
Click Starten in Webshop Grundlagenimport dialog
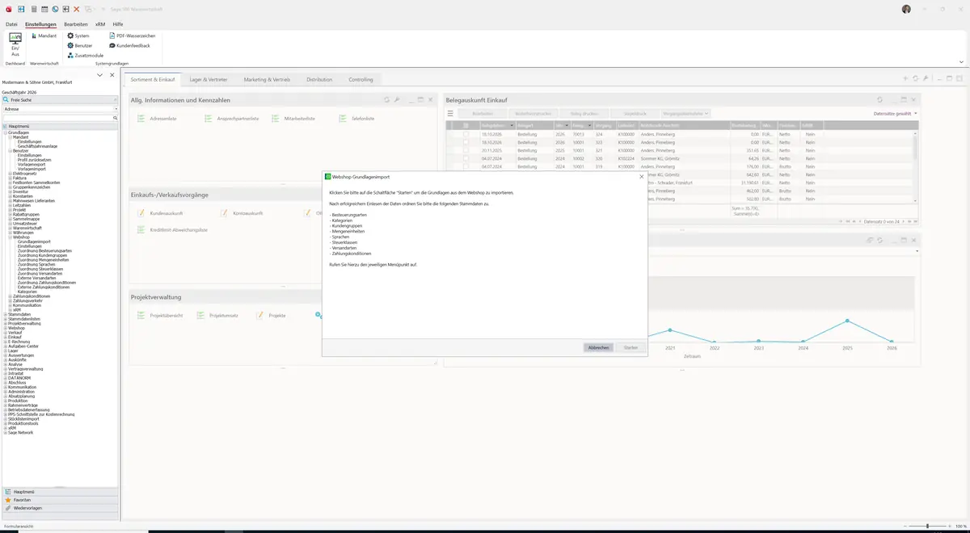(x=630, y=347)
